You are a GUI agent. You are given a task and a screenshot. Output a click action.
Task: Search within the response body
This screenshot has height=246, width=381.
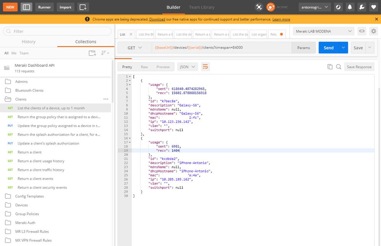(339, 67)
